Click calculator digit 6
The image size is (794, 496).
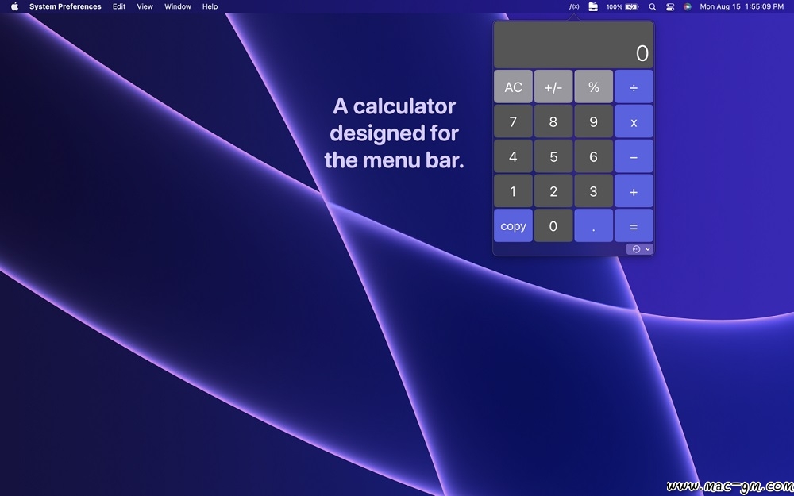tap(593, 156)
